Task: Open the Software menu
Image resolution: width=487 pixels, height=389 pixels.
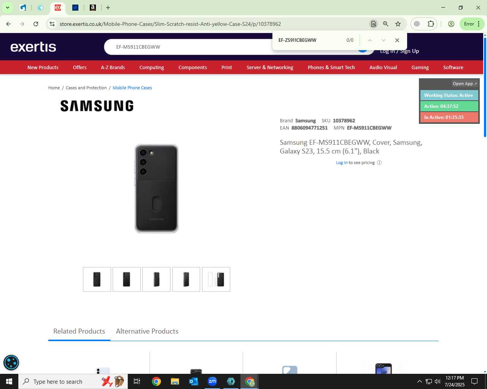Action: [453, 67]
